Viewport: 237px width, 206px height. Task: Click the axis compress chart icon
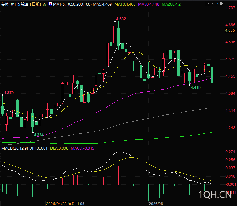(212, 4)
